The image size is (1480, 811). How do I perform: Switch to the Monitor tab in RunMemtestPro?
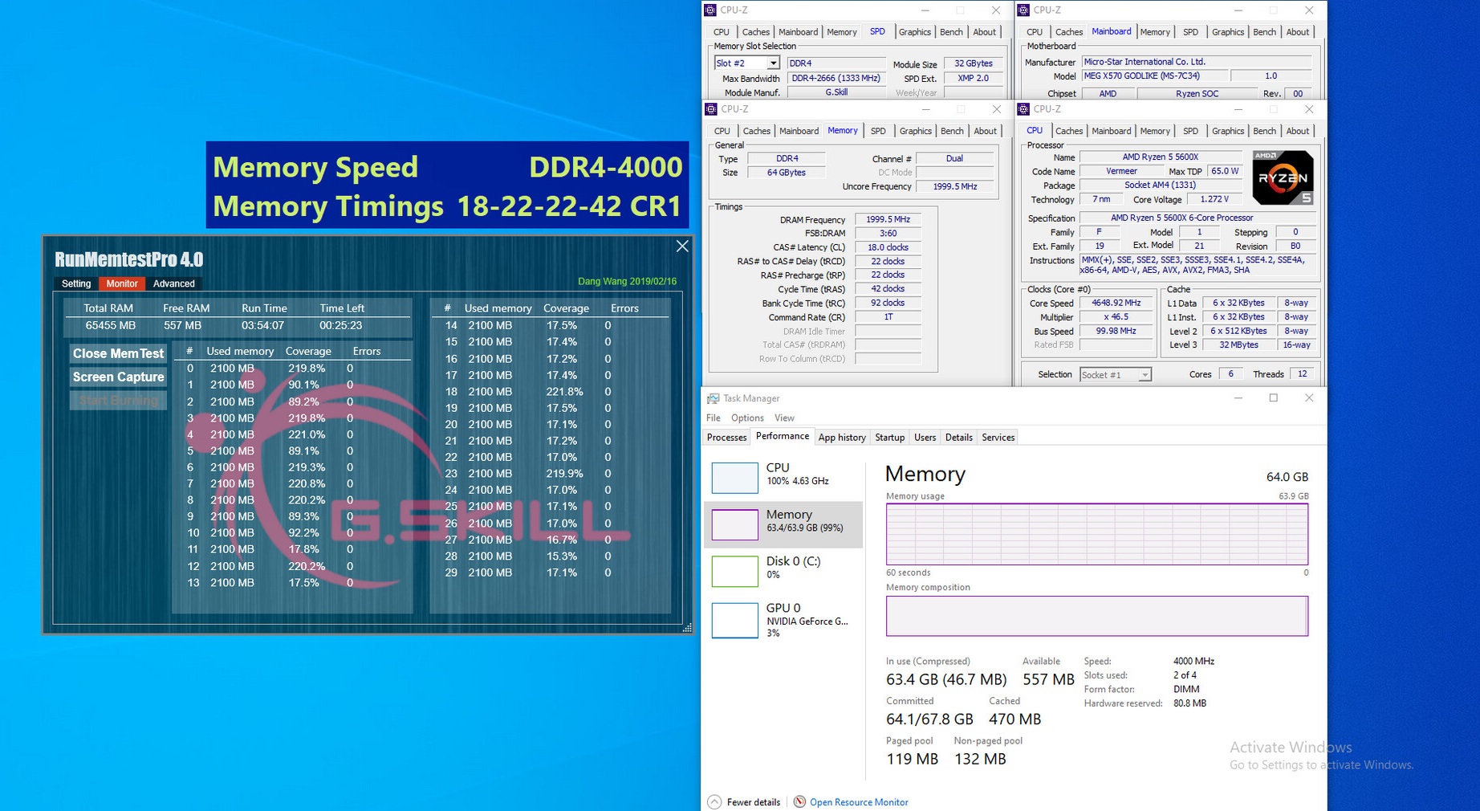click(x=122, y=283)
